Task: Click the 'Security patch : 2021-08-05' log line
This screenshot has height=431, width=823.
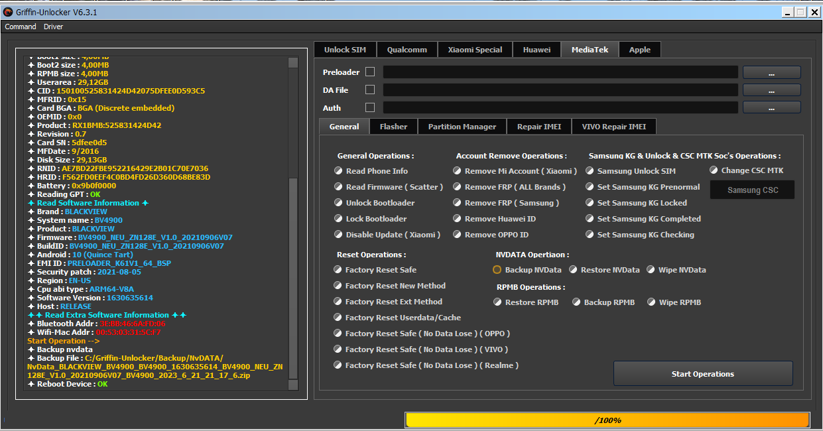Action: tap(84, 272)
